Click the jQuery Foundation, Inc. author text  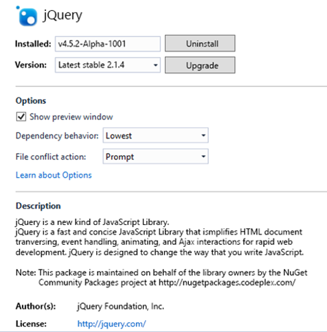120,306
